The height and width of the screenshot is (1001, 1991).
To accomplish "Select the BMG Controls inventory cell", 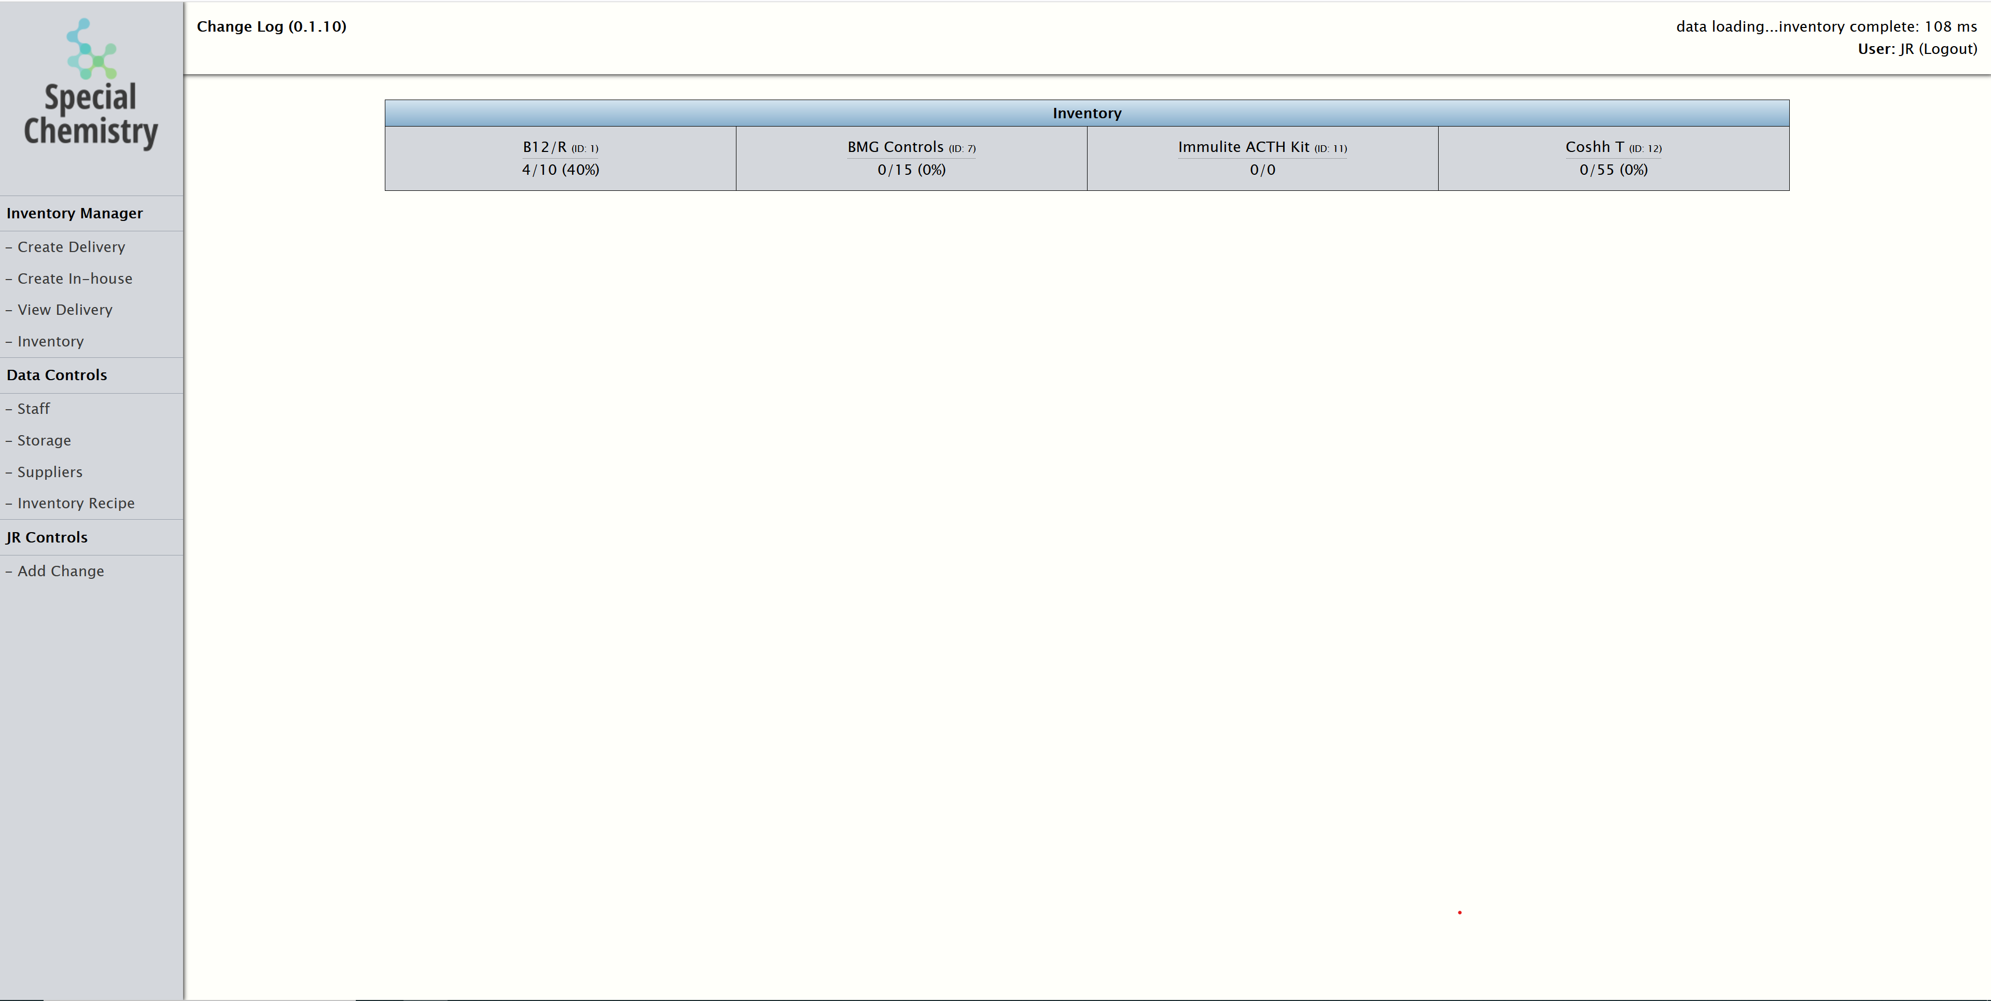I will pyautogui.click(x=911, y=158).
